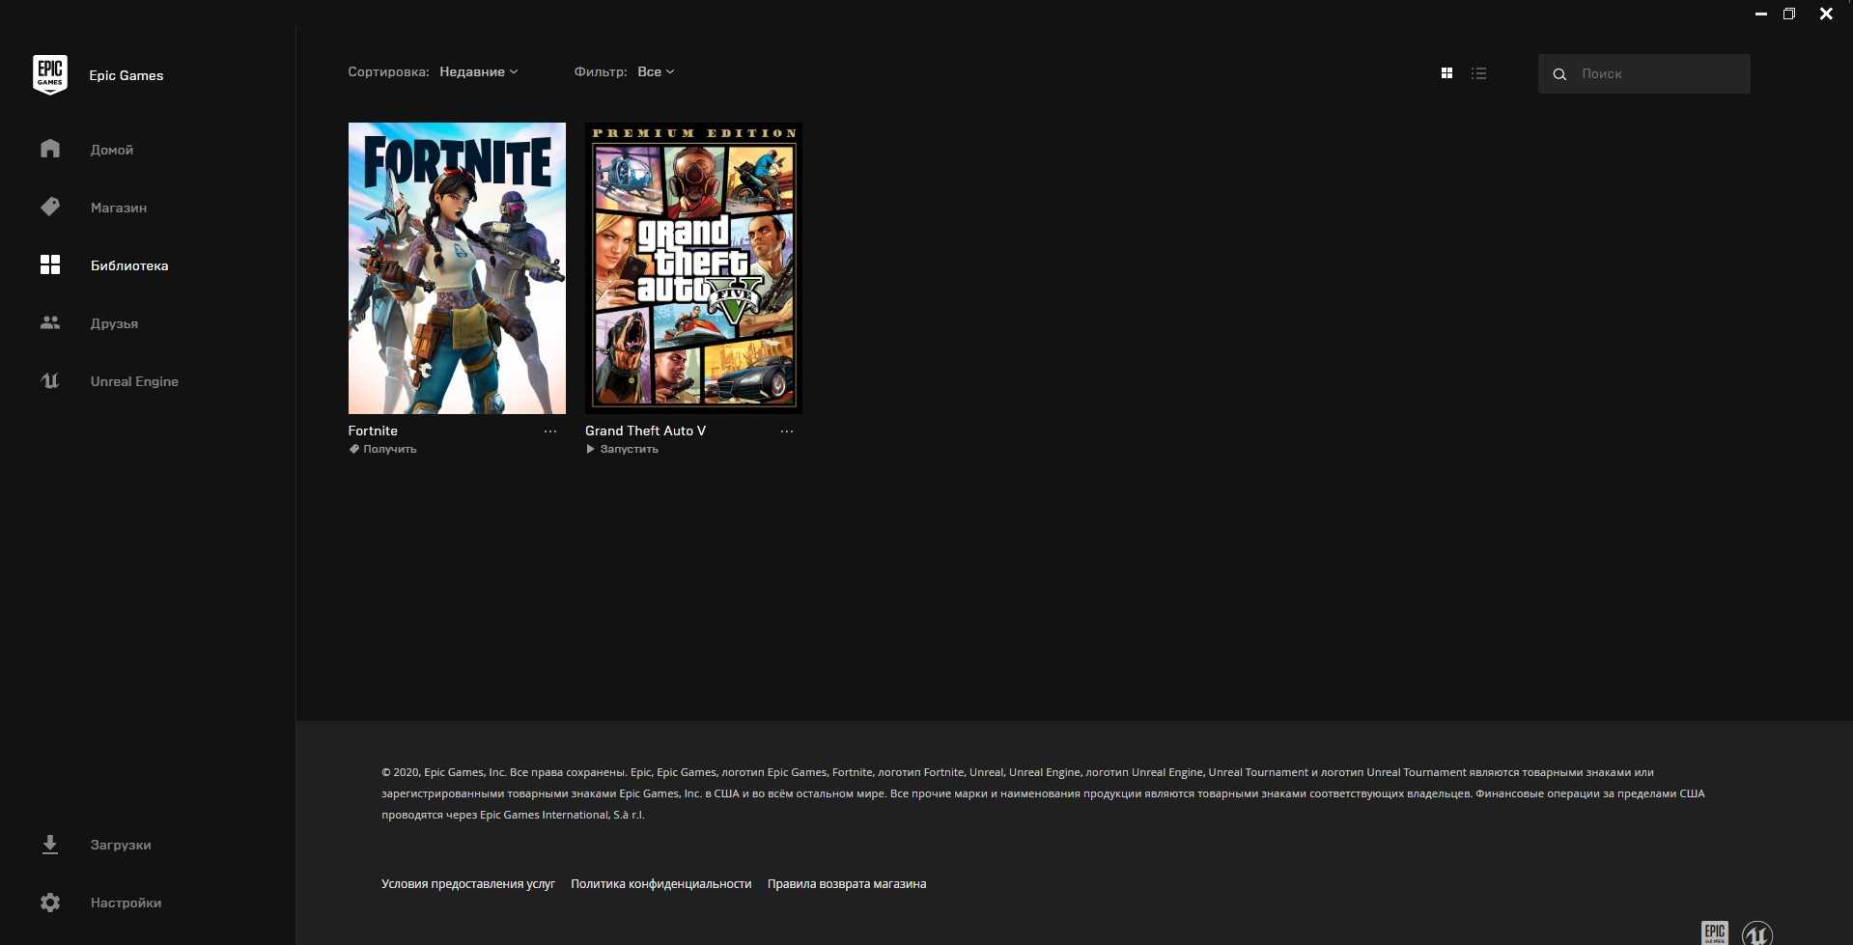Switch to list view layout
This screenshot has width=1853, height=945.
pyautogui.click(x=1478, y=73)
